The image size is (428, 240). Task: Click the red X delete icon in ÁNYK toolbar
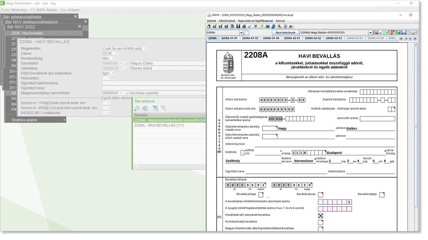point(255,27)
